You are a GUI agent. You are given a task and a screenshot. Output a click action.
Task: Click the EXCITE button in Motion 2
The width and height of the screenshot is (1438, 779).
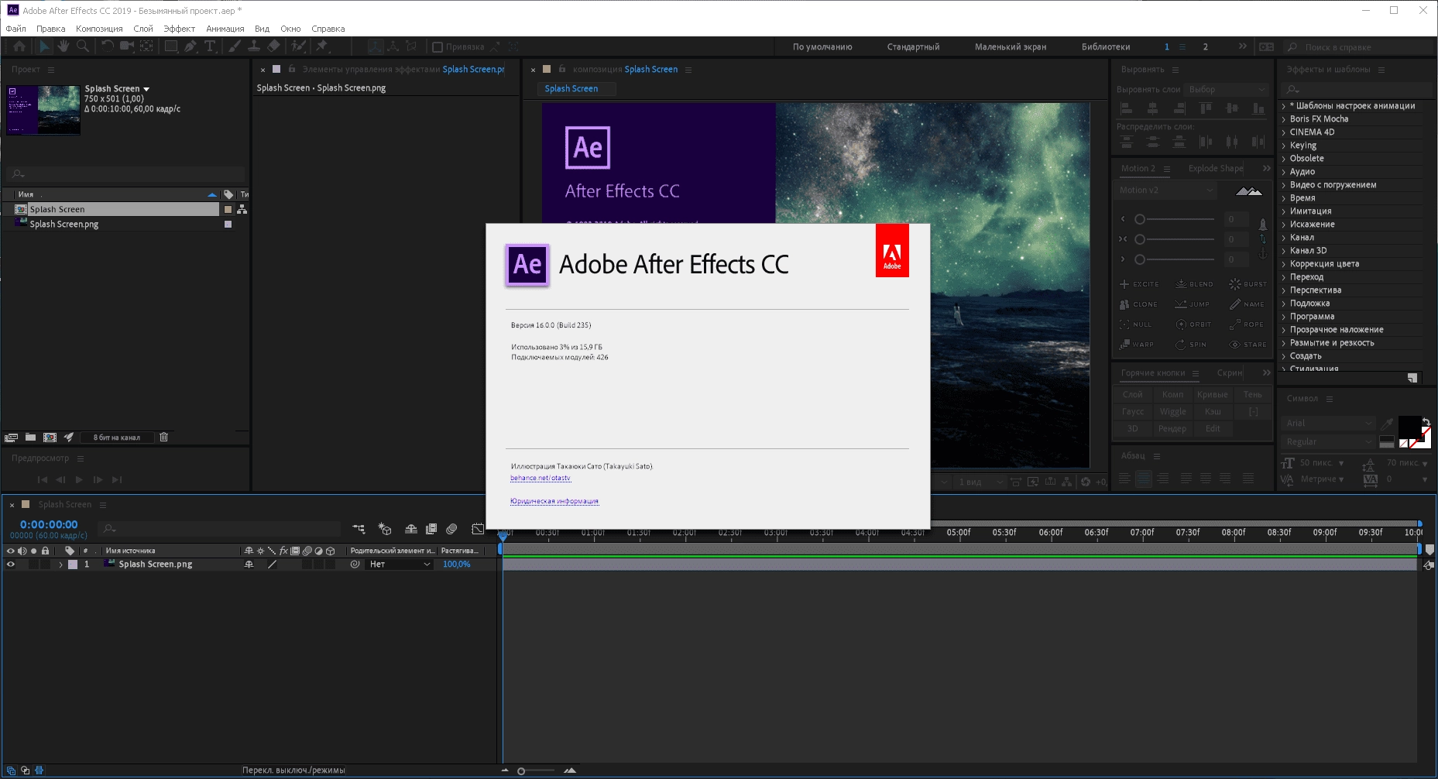1140,284
